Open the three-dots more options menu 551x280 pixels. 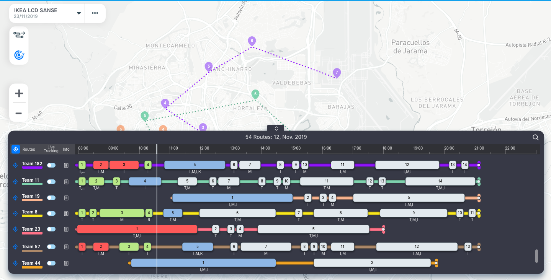coord(95,13)
